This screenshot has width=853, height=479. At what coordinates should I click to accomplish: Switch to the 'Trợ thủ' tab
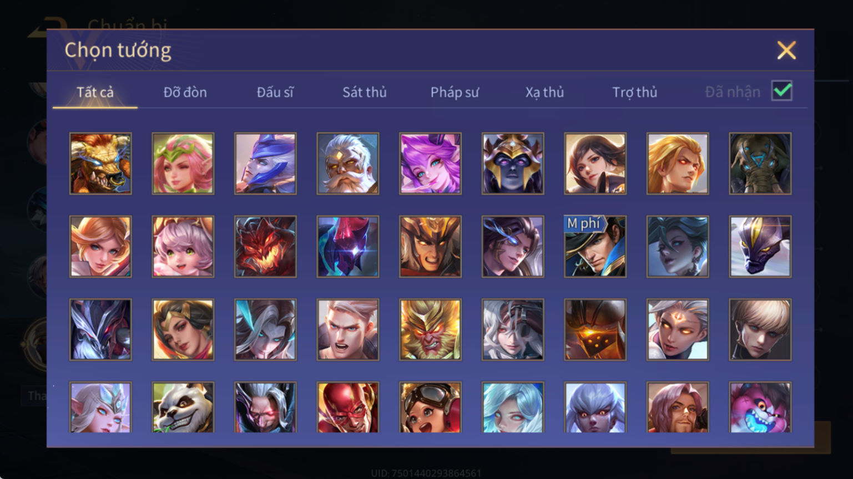634,92
